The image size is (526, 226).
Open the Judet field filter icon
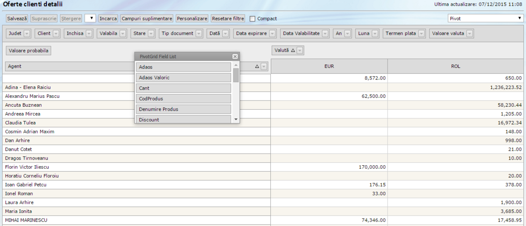tap(27, 34)
